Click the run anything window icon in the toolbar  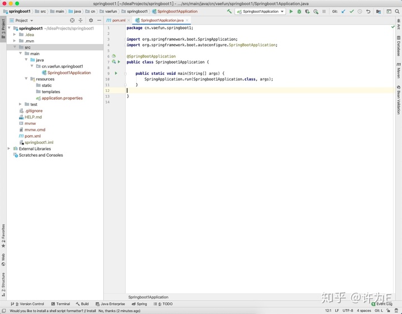pos(389,11)
